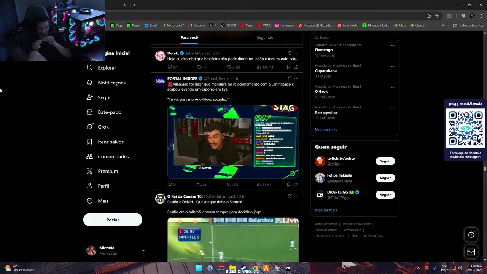The height and width of the screenshot is (274, 487).
Task: Follow DRAFT5.GG
Action: 385,195
